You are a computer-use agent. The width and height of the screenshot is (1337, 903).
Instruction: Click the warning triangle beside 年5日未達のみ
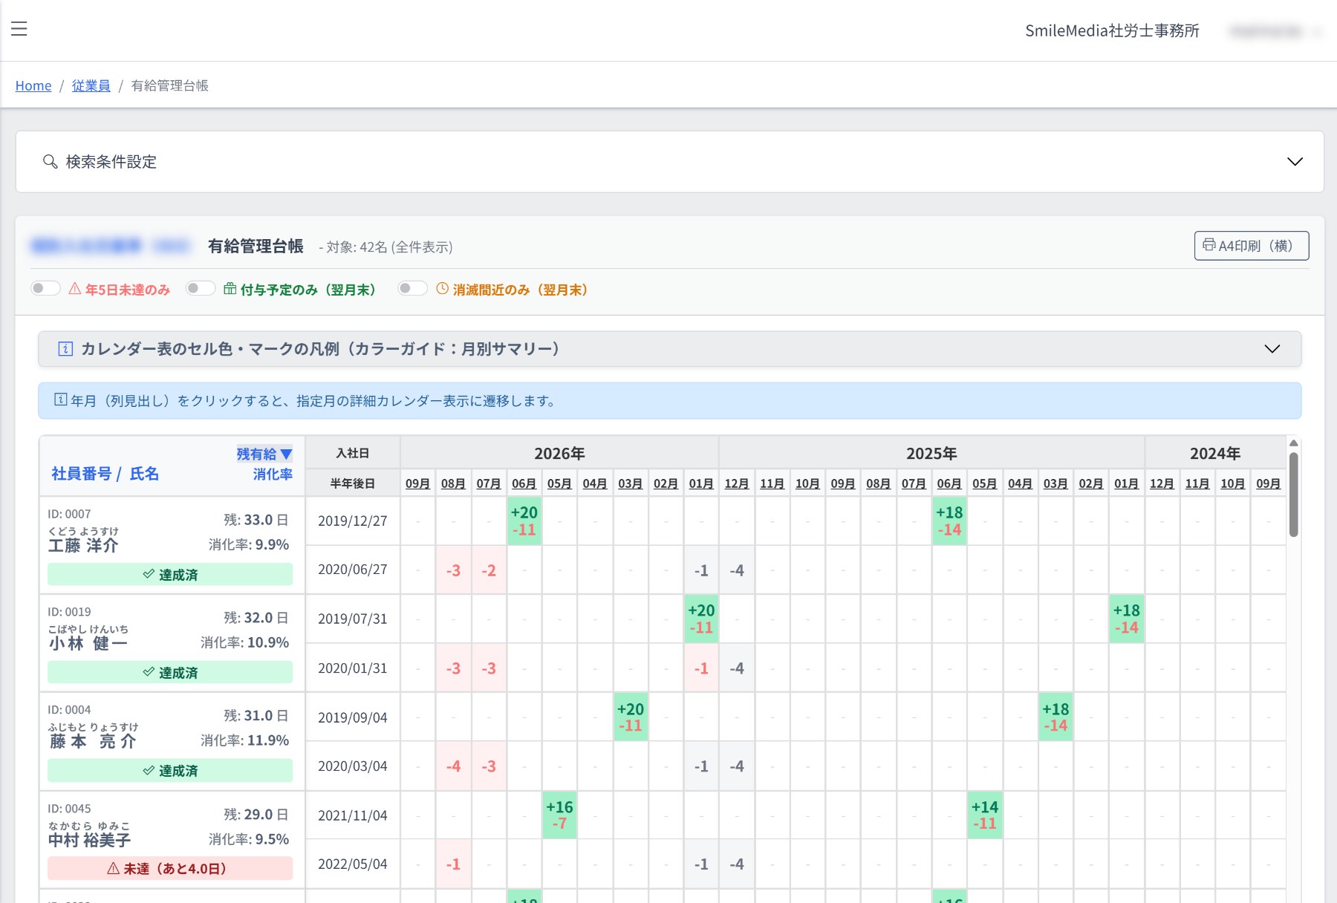[x=74, y=289]
